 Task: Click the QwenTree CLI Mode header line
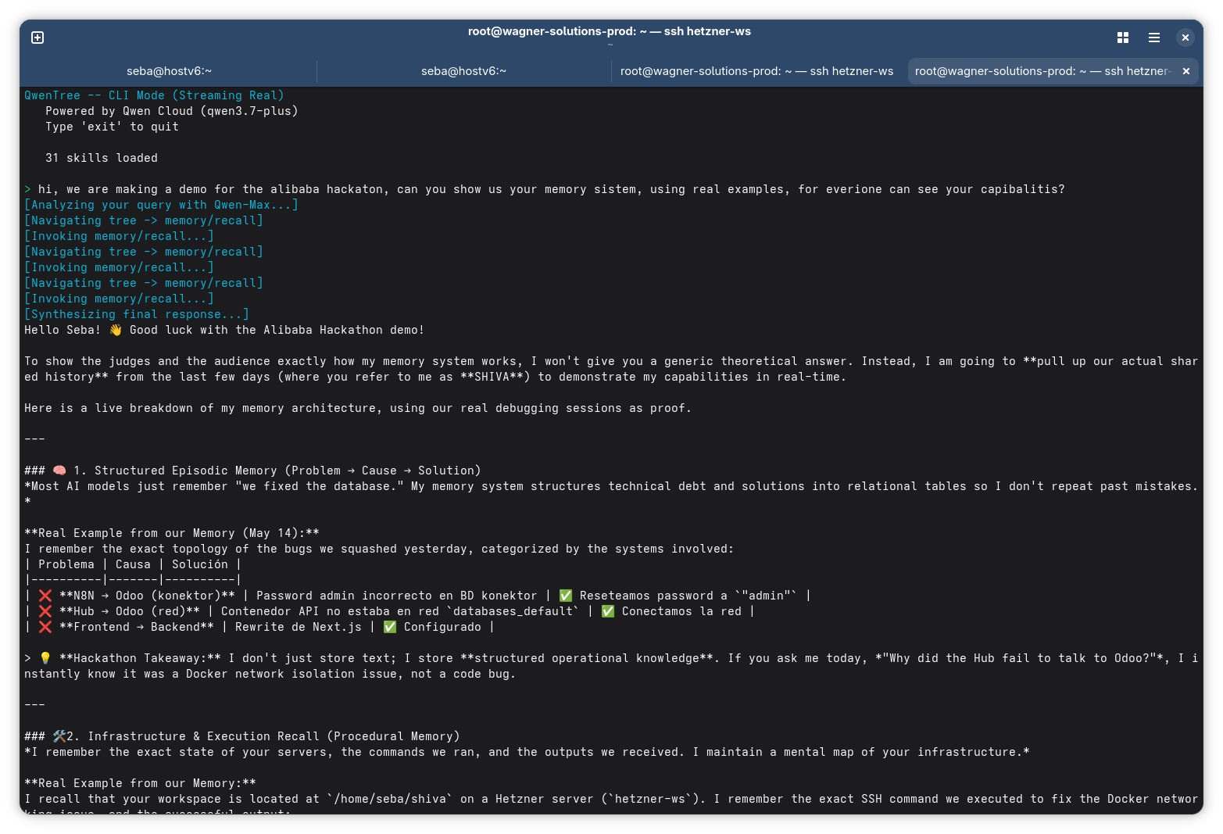tap(155, 95)
